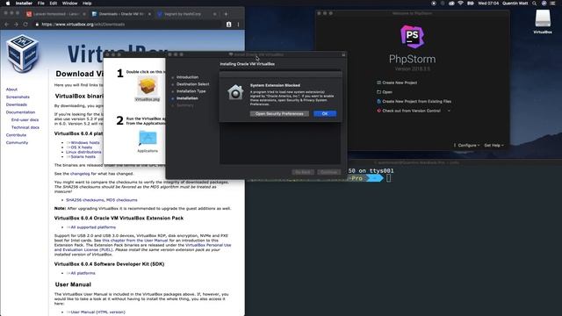The height and width of the screenshot is (316, 562).
Task: Close the Vagrant by HashiCorp tab
Action: pos(214,14)
